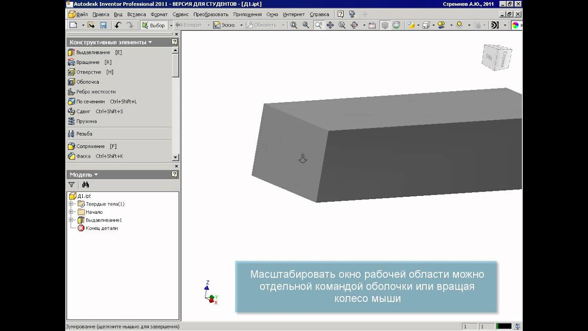Click the browser find binoculars icon
The image size is (588, 331).
point(85,185)
